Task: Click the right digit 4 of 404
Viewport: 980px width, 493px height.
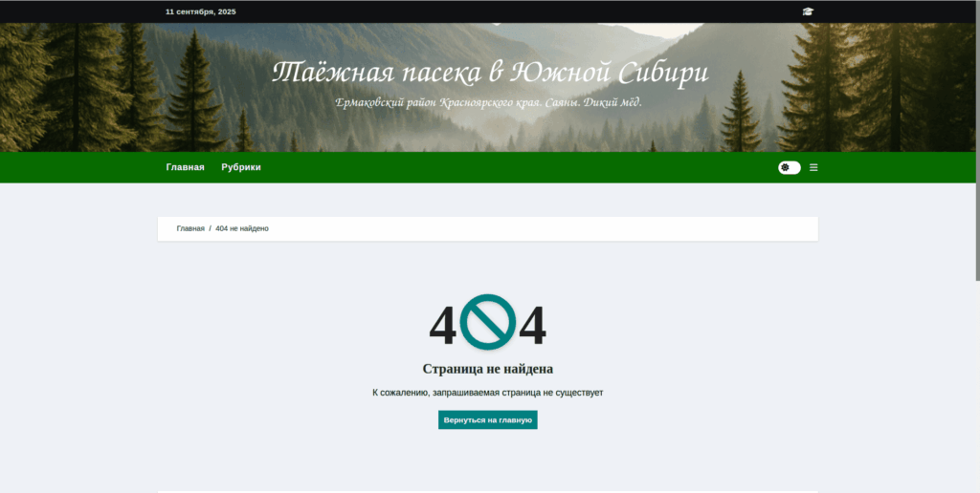Action: coord(532,328)
